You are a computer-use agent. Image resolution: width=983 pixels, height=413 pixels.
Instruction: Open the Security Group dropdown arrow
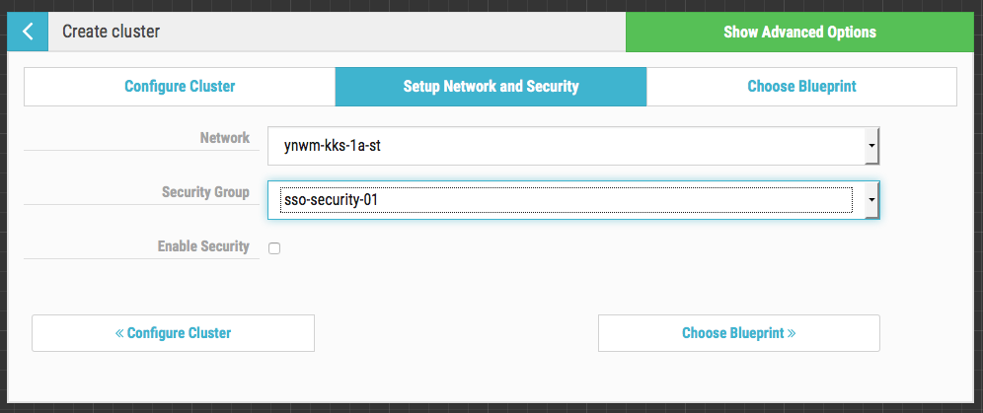click(x=871, y=199)
